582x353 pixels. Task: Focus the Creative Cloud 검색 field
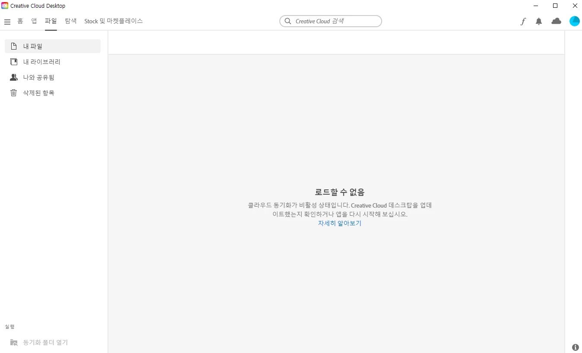pyautogui.click(x=331, y=21)
